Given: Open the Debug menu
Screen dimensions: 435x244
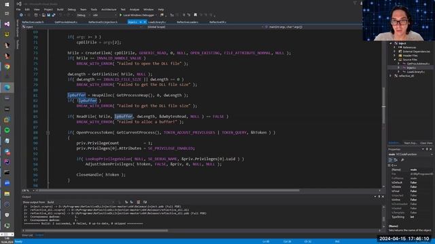Looking at the screenshot, I should pyautogui.click(x=71, y=9).
